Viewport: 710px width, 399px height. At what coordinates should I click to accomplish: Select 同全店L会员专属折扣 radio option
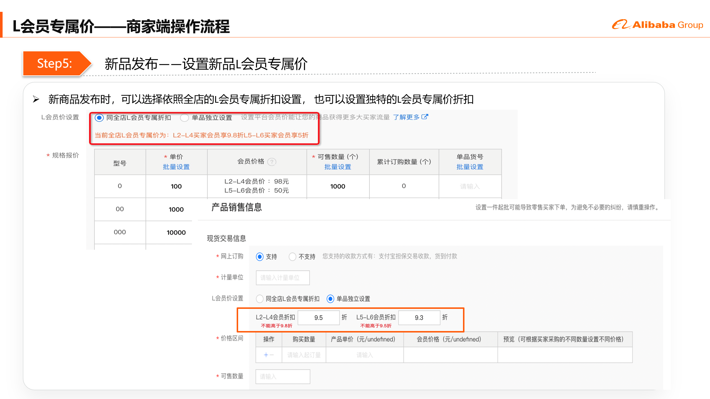pos(99,118)
